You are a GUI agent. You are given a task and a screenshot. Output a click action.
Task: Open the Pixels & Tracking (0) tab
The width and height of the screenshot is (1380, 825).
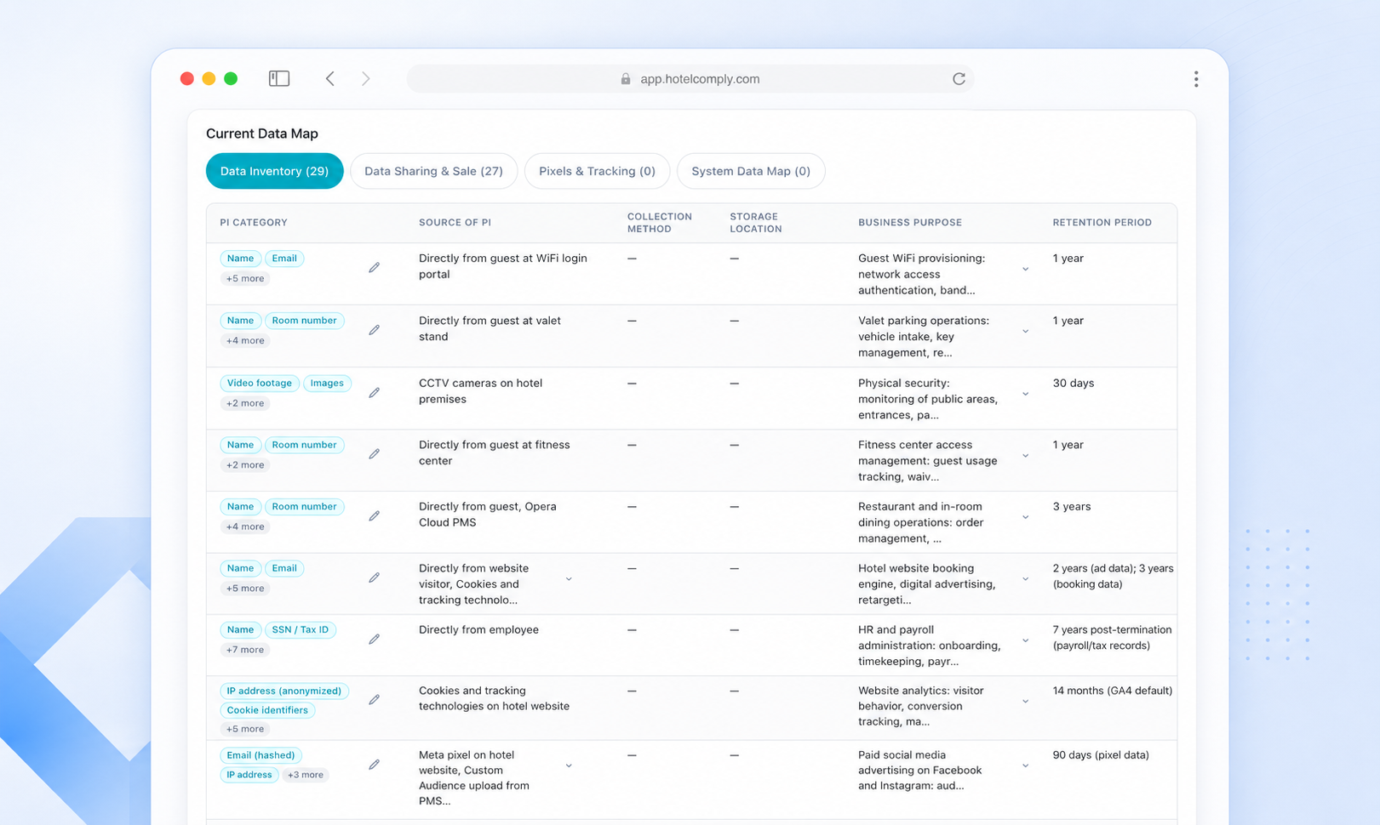click(597, 171)
